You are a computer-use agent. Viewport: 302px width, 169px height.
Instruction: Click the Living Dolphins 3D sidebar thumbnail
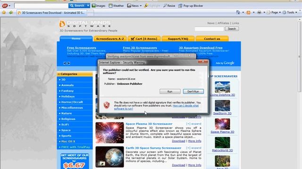[222, 87]
